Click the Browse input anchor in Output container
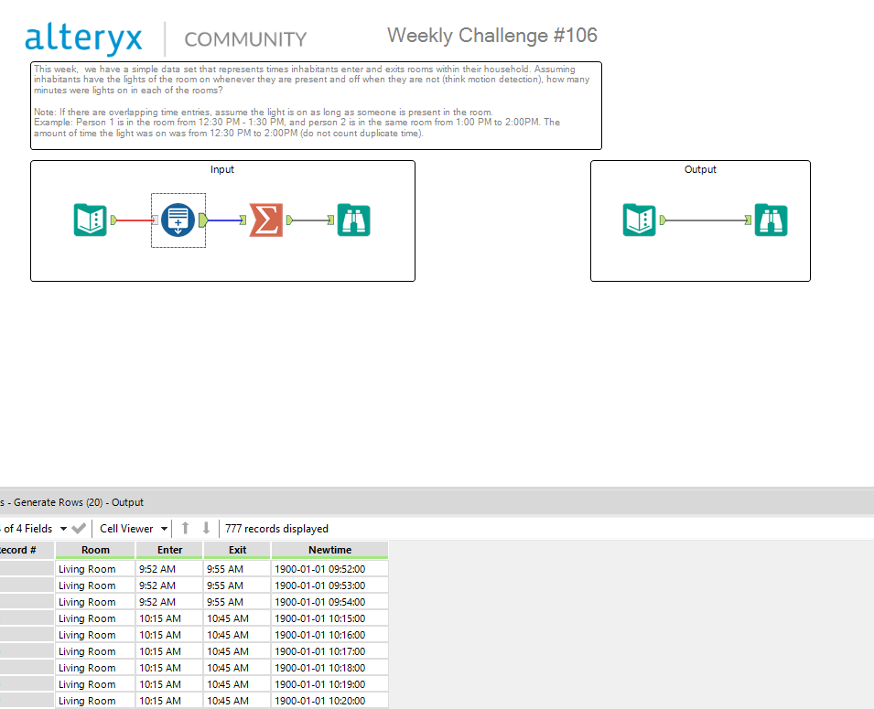 click(748, 220)
